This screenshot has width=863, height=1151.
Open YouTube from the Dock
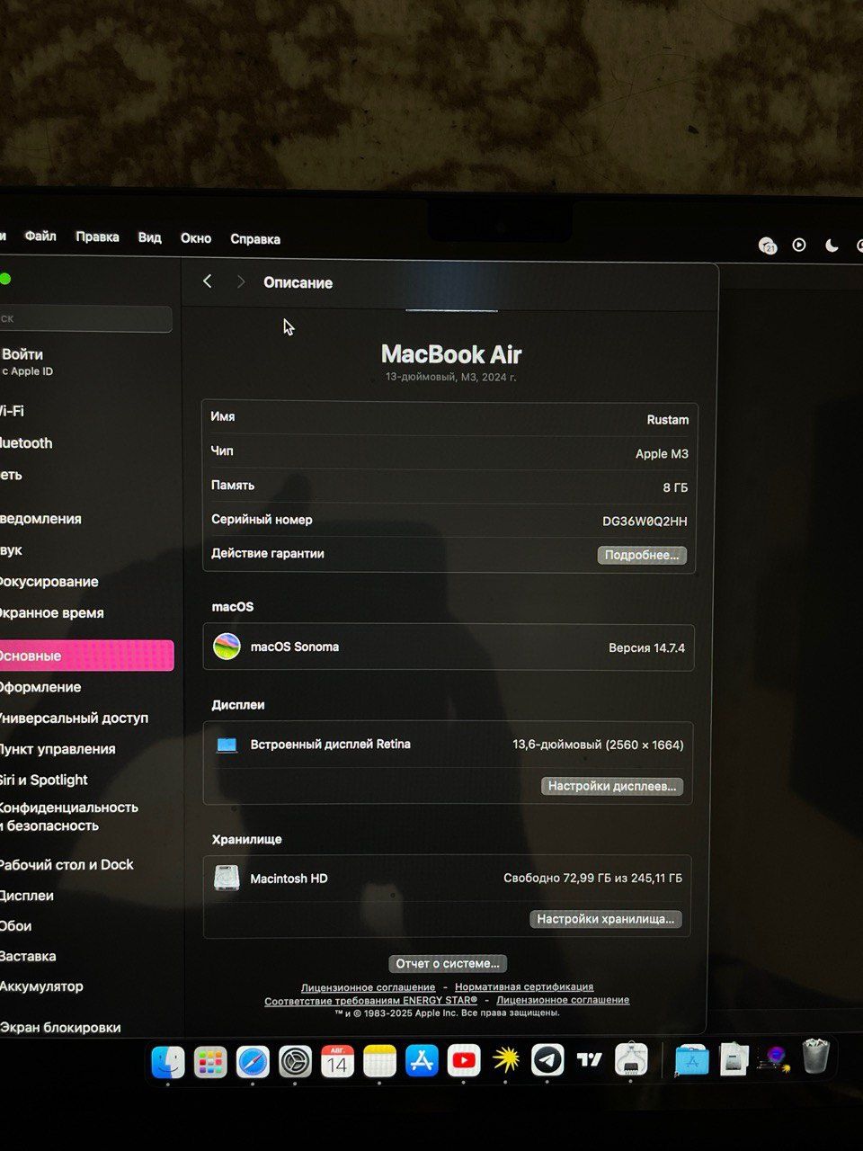click(464, 1061)
